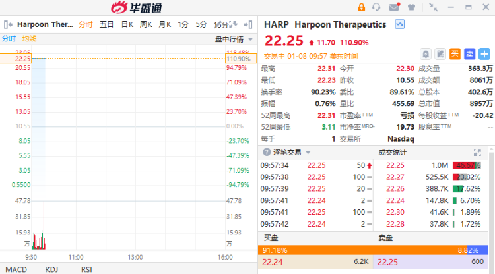
Task: Expand the trade statistics panel fullscreen
Action: click(477, 152)
